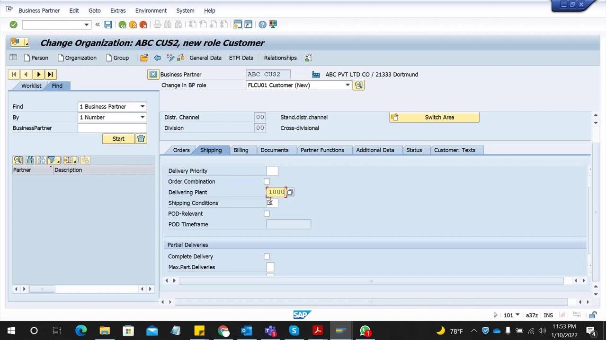Toggle the locator panel icon left of Person

tap(13, 58)
